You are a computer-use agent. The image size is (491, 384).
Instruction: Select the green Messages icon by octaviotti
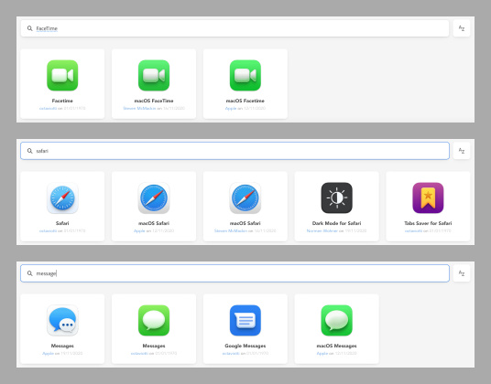(x=154, y=320)
